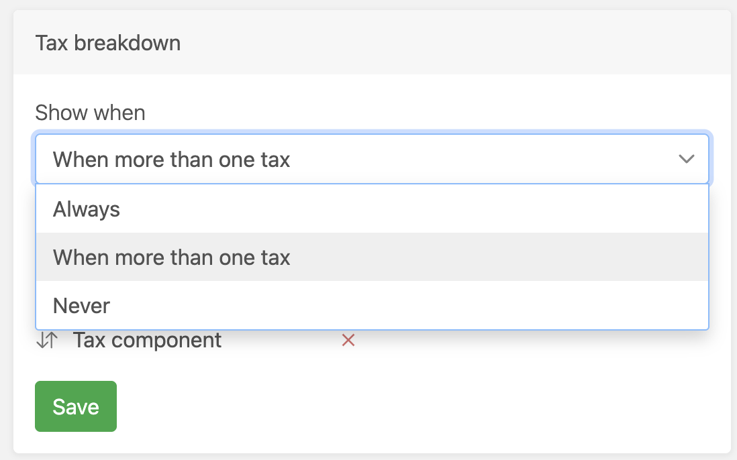Click the chevron arrow in Show when dropdown
Viewport: 737px width, 460px height.
(x=687, y=159)
